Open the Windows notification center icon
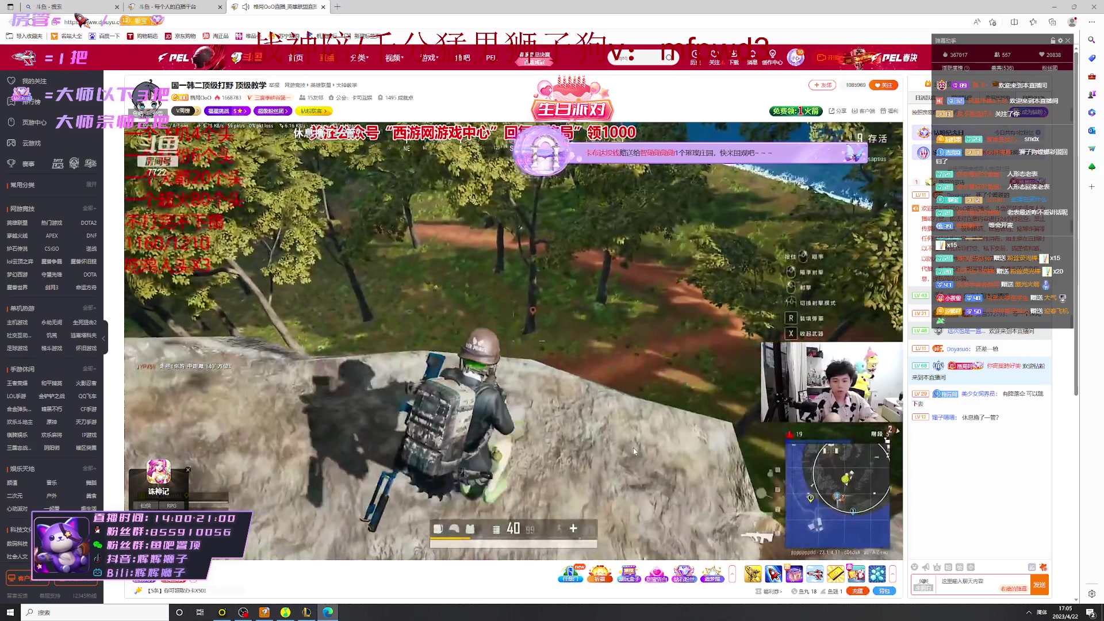Screen dimensions: 1104x621 pos(1090,612)
